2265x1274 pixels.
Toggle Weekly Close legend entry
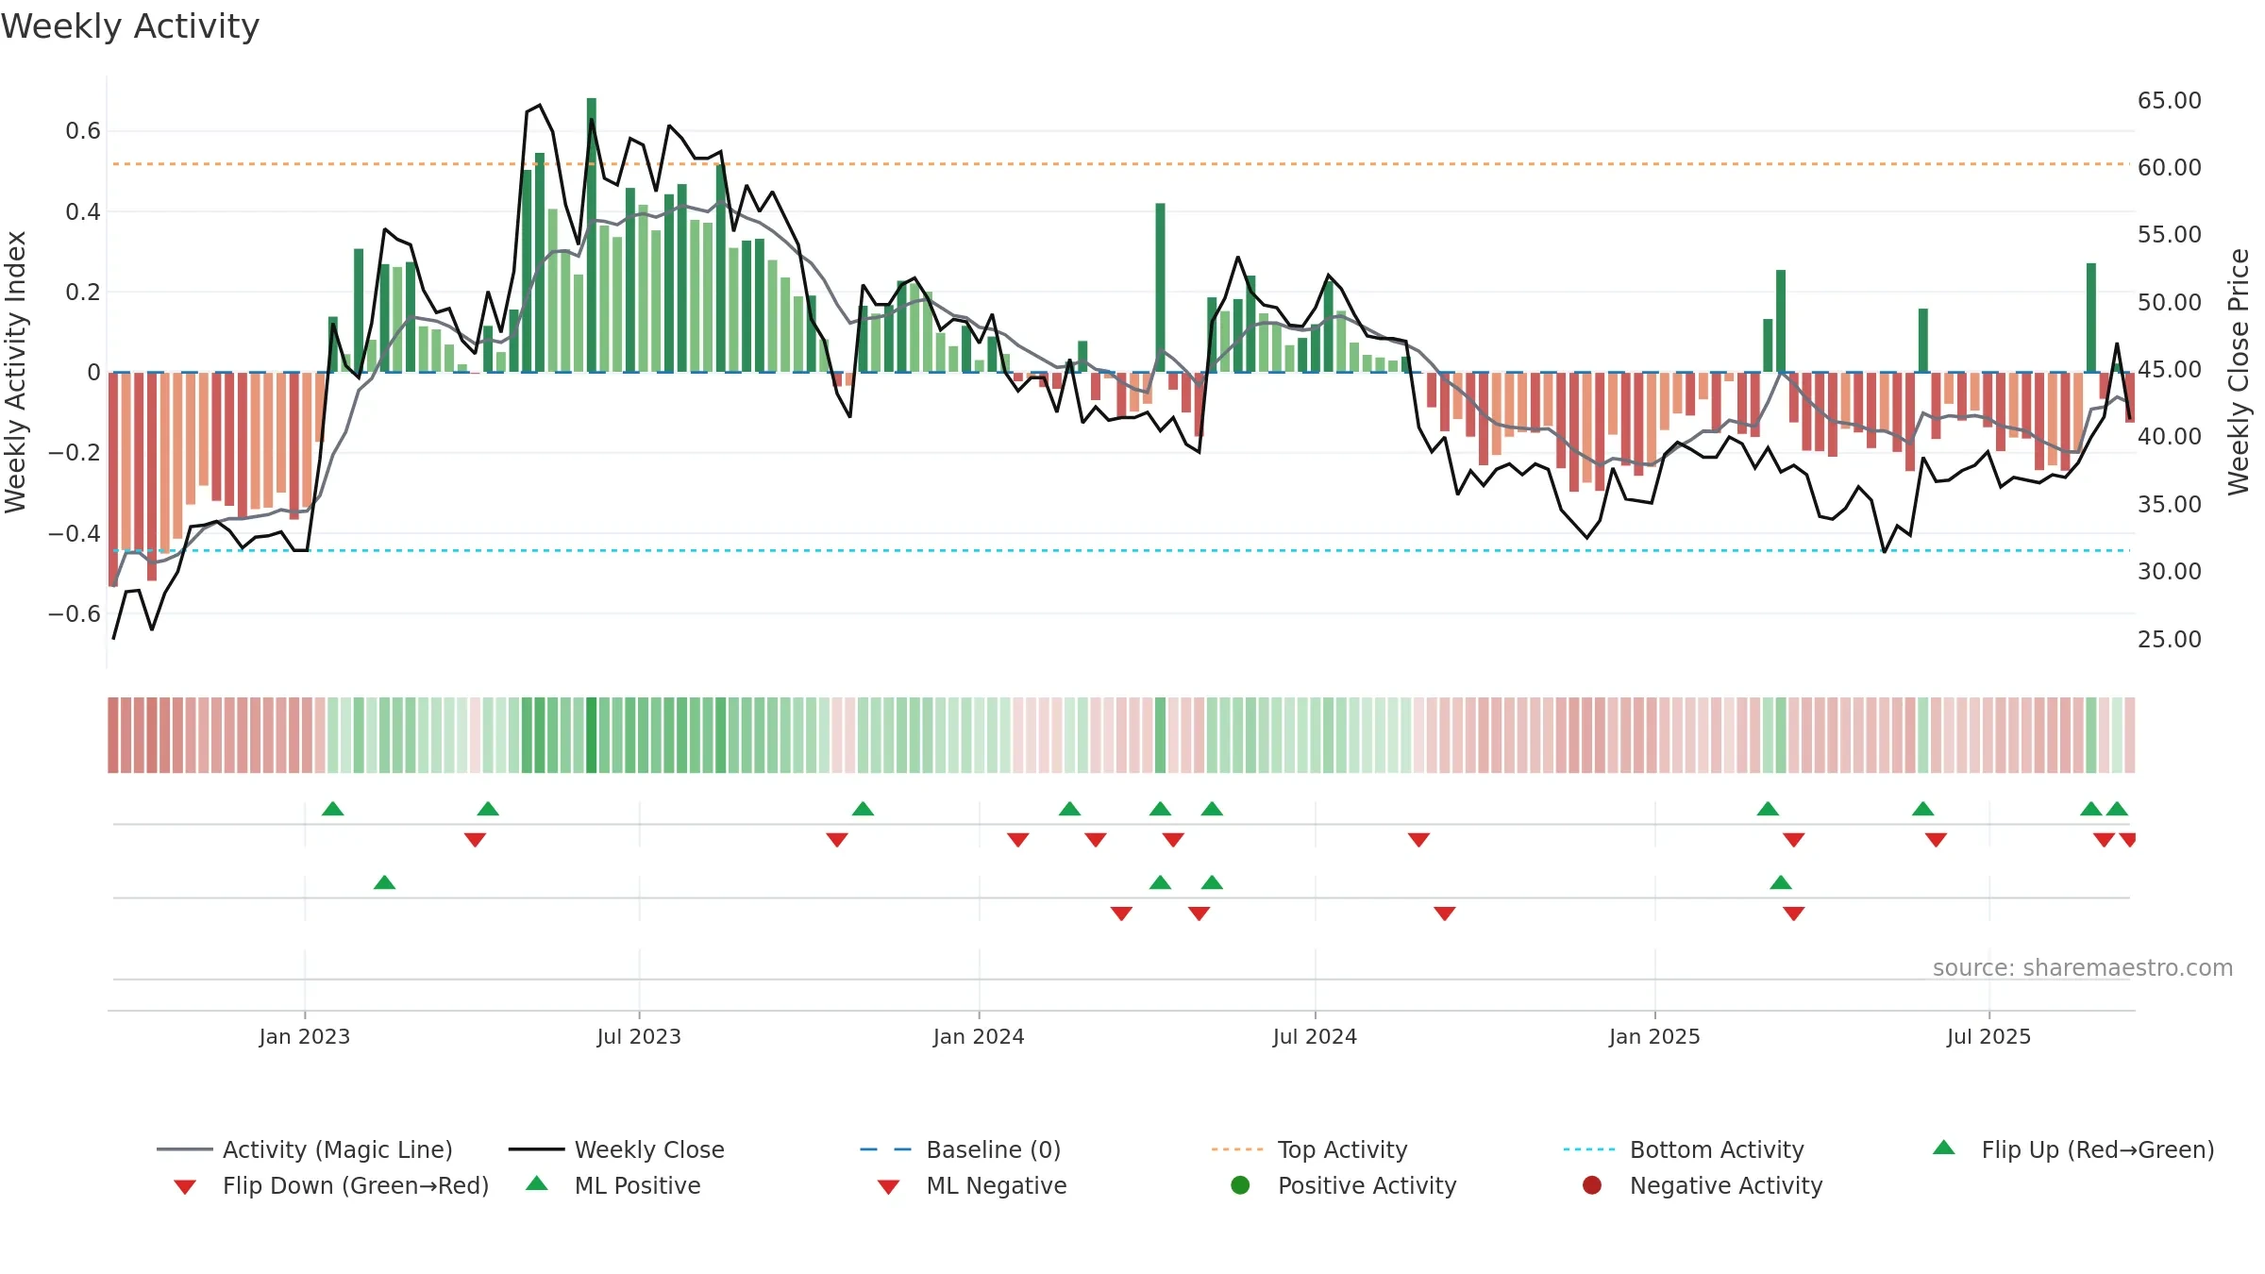click(616, 1149)
